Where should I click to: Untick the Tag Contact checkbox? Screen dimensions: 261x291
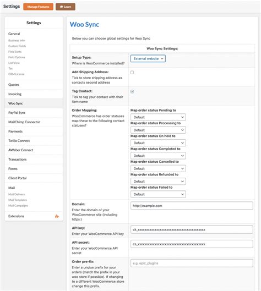pyautogui.click(x=132, y=91)
